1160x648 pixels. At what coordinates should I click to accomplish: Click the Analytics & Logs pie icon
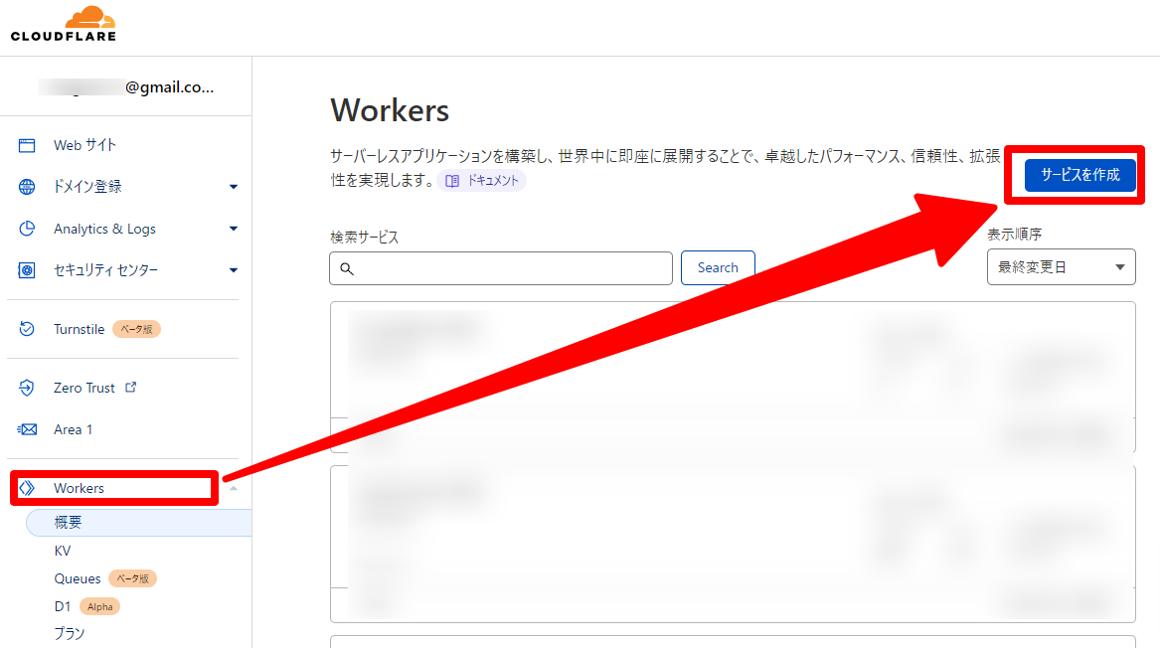point(27,229)
